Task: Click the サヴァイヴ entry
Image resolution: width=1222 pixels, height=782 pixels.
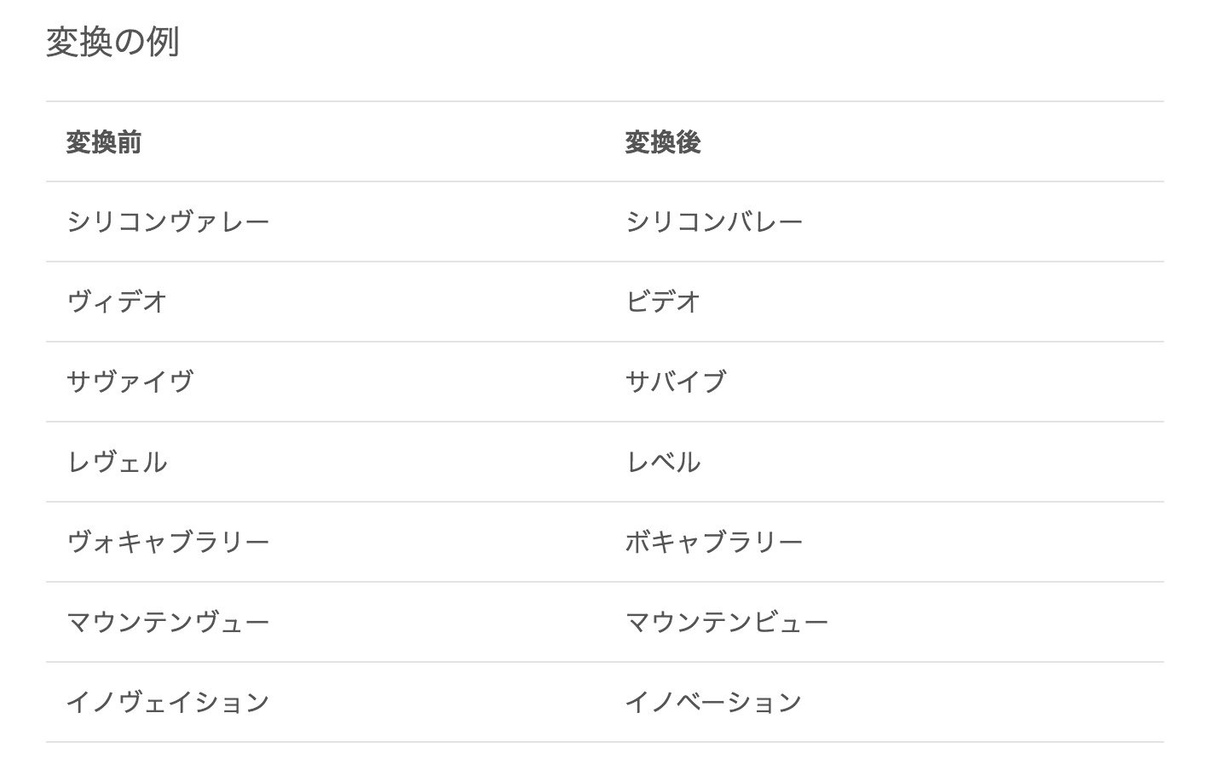Action: coord(130,382)
